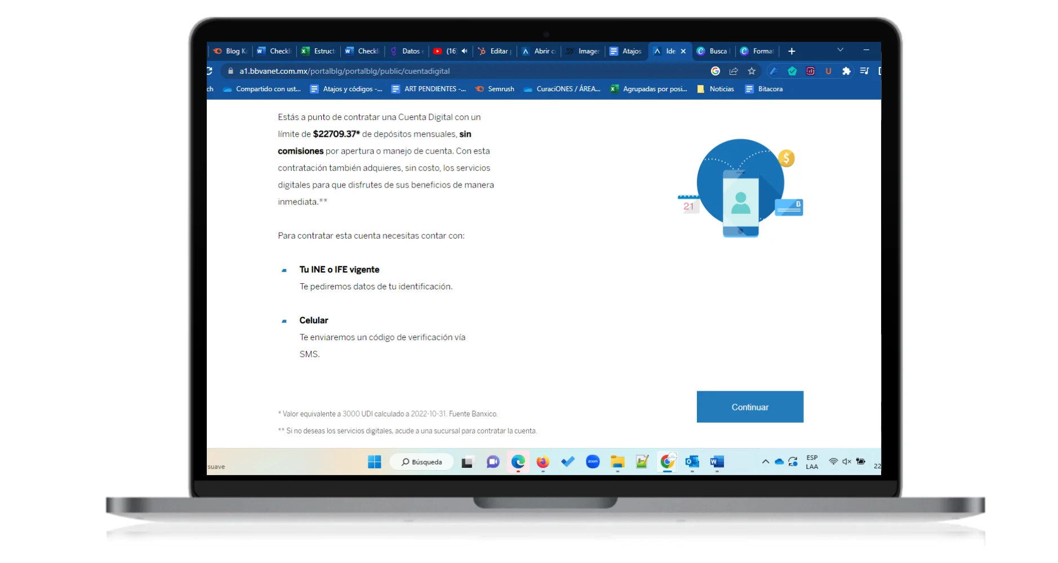Open Zoom from the taskbar

[x=593, y=462]
